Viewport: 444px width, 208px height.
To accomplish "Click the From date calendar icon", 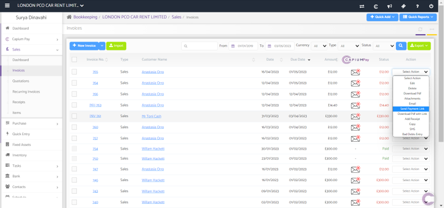I will click(x=233, y=46).
